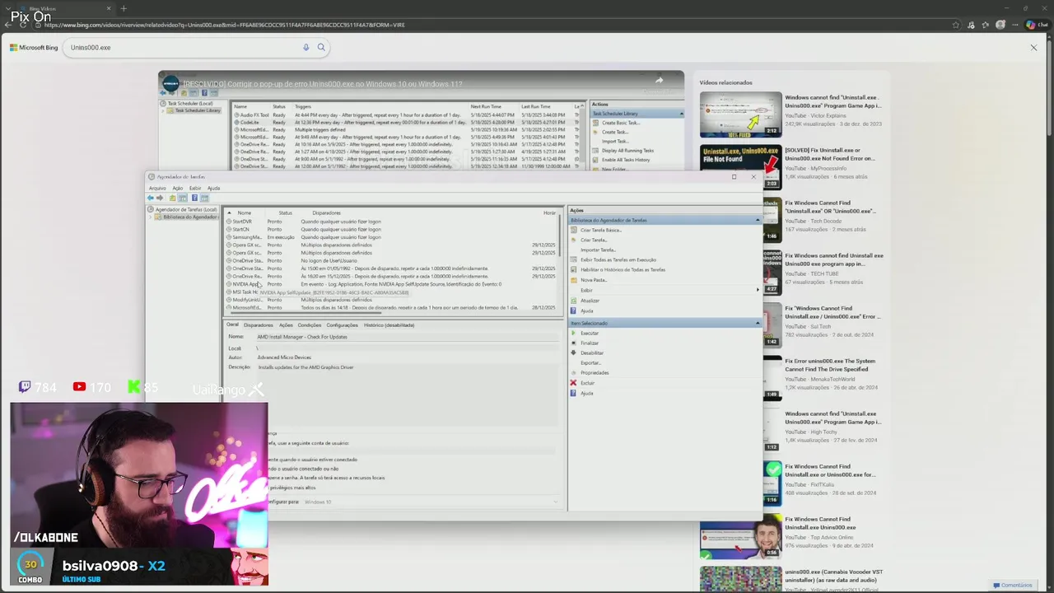Click the horizontal scrollbar under the task list

305,313
